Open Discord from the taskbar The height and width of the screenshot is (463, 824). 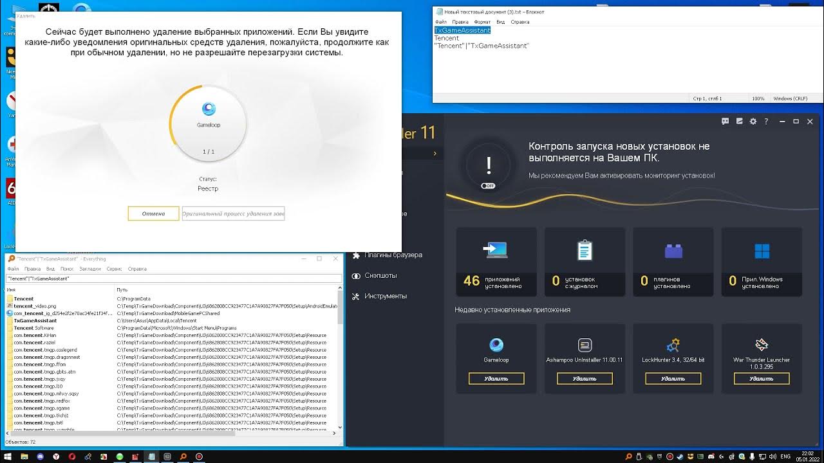tap(41, 457)
